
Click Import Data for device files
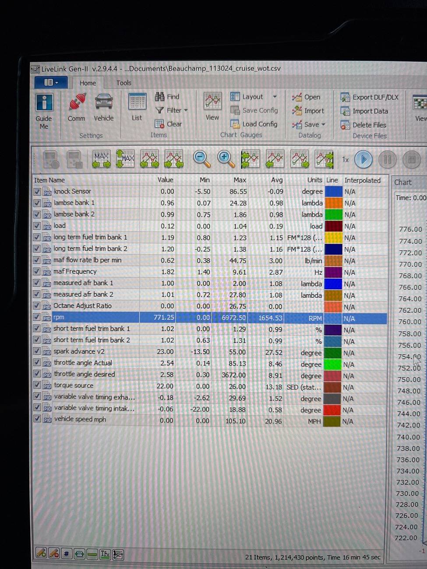[364, 111]
